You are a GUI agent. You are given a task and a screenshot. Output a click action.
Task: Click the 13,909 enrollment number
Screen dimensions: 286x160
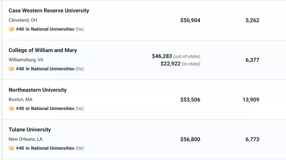(251, 100)
